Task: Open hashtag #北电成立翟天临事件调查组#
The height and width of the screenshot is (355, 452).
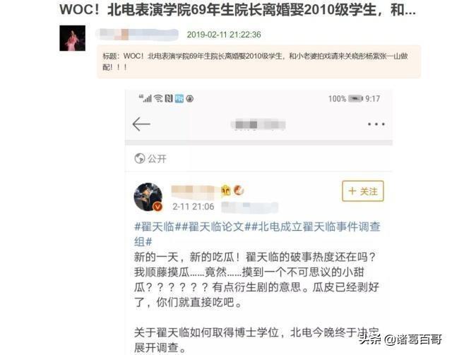Action: coord(257,234)
